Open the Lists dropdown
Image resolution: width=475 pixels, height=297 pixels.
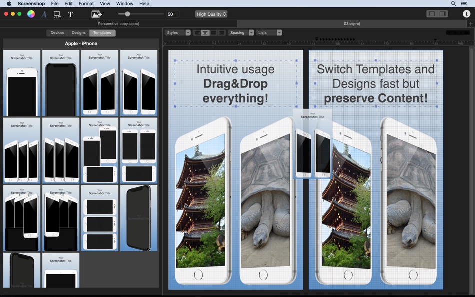(x=269, y=32)
